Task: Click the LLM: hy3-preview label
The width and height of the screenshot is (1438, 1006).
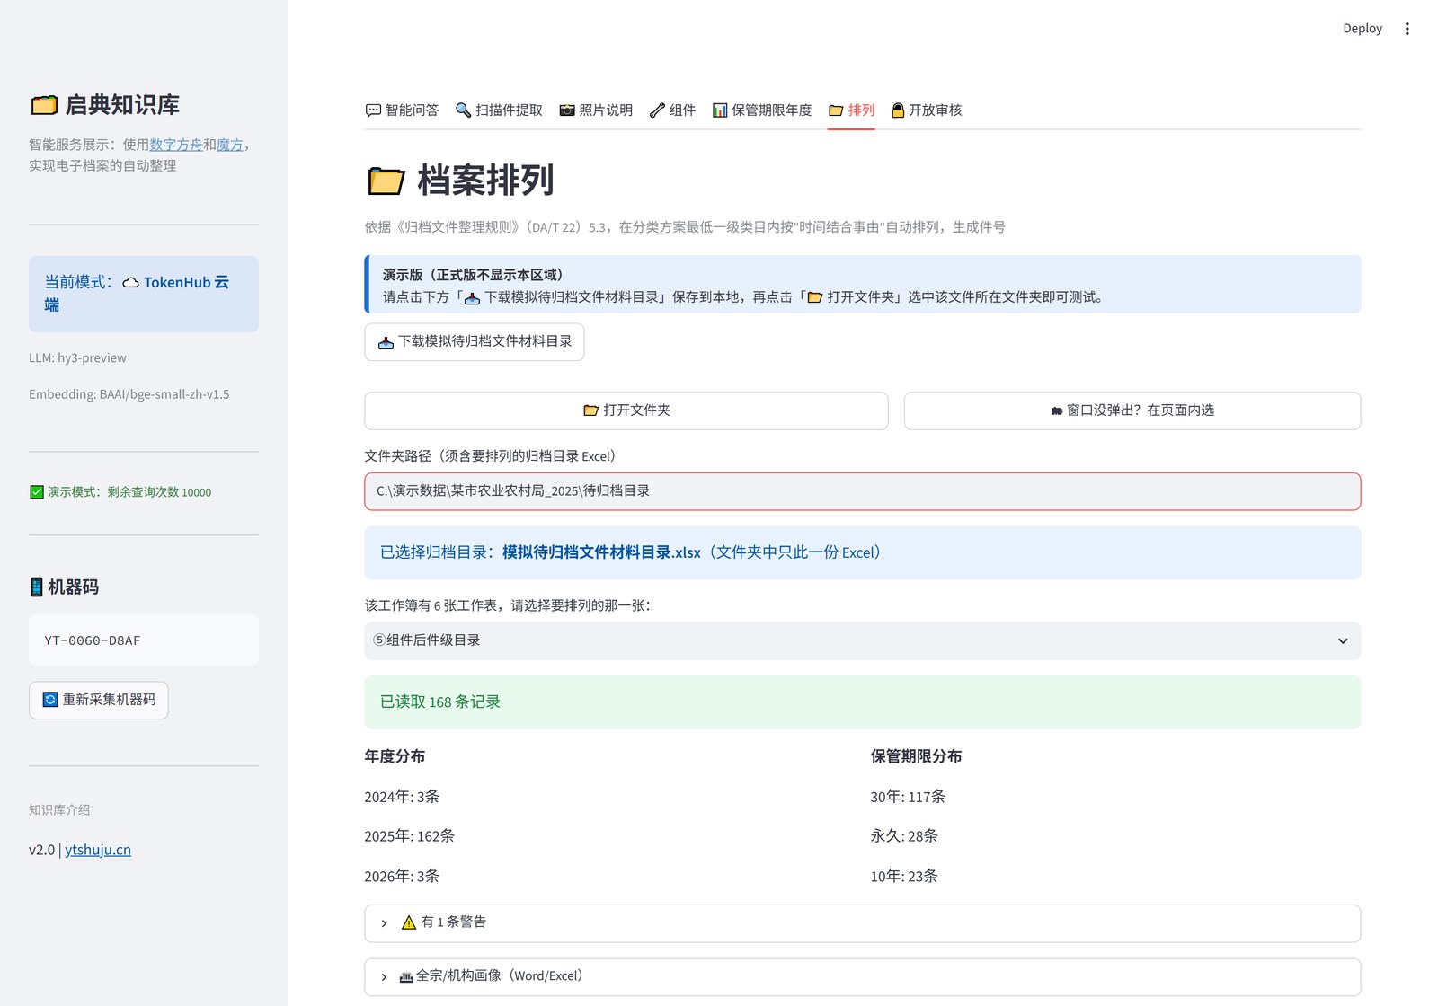Action: 77,358
